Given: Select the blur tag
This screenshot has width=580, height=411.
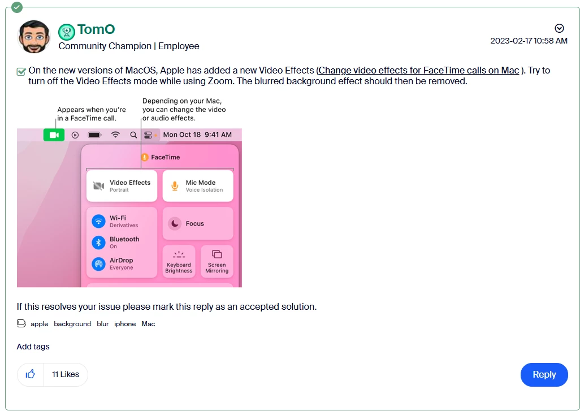Looking at the screenshot, I should pos(103,324).
